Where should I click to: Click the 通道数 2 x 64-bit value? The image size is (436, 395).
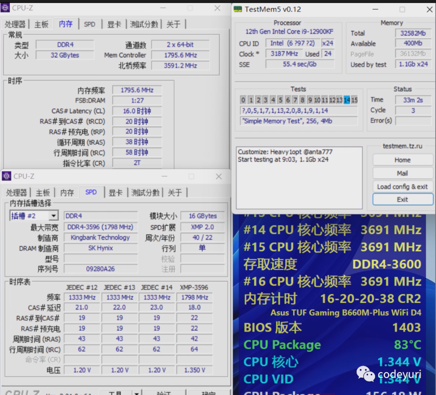coord(180,45)
